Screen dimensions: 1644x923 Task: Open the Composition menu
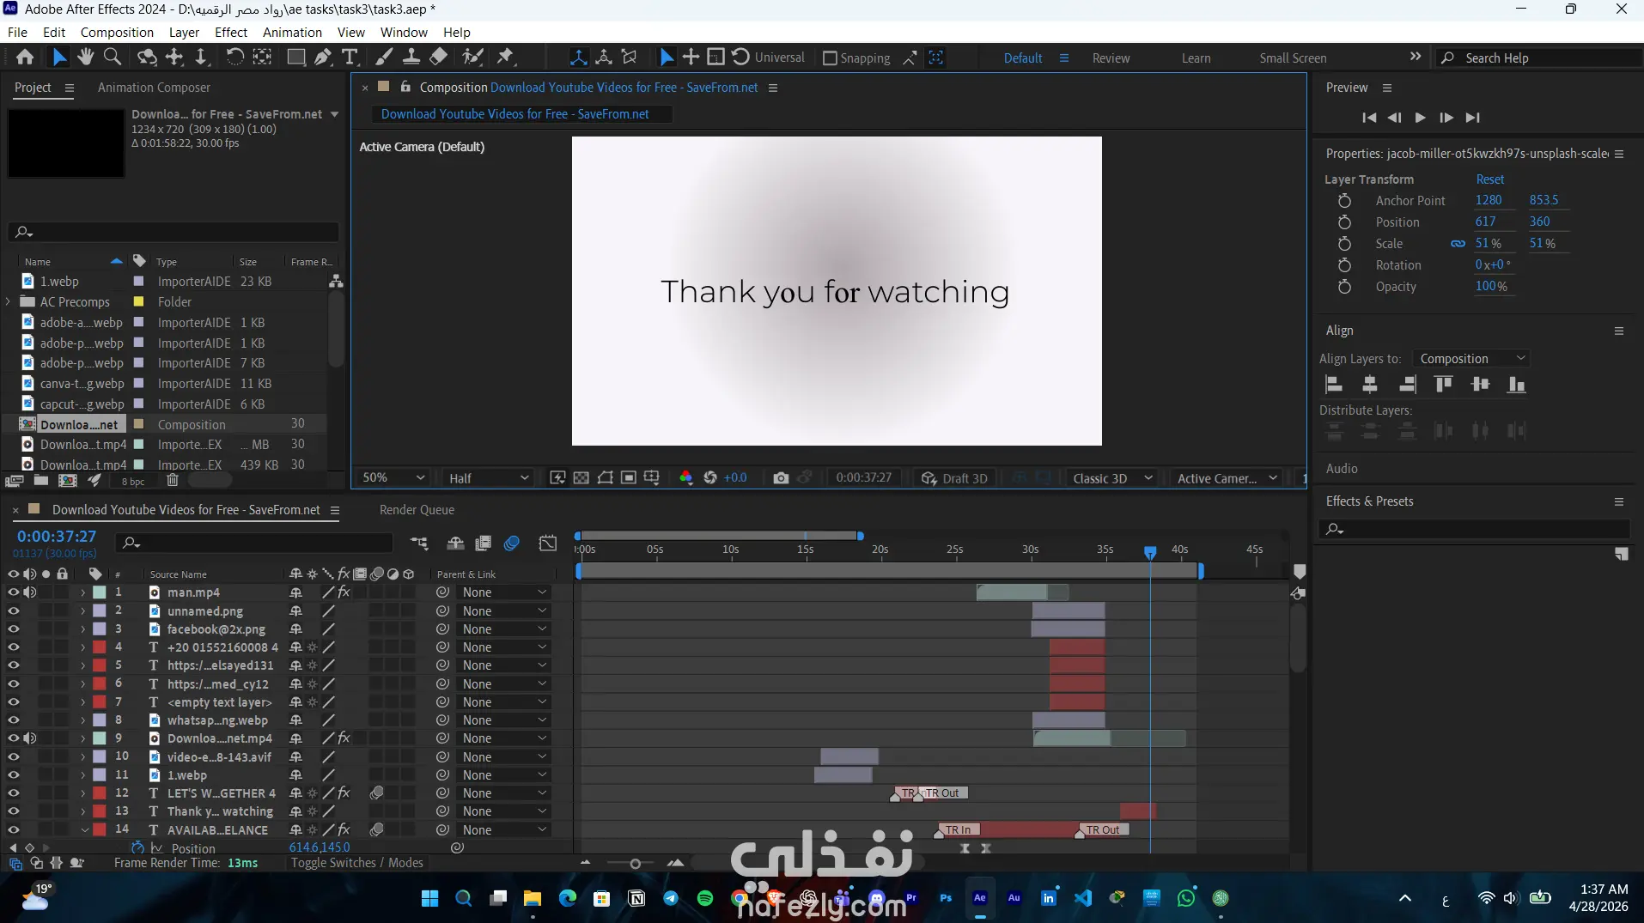[117, 33]
